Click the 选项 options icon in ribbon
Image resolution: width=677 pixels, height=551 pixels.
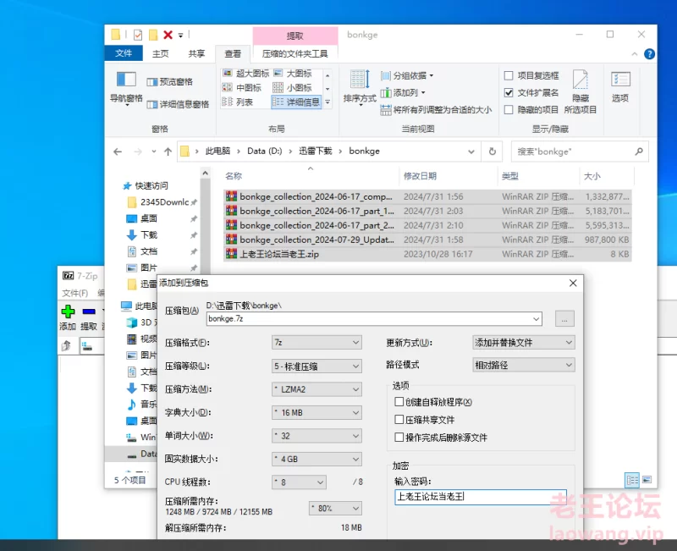(x=620, y=80)
